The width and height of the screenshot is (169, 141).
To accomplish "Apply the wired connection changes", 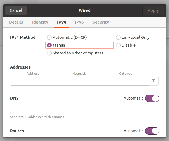I will coord(153,10).
